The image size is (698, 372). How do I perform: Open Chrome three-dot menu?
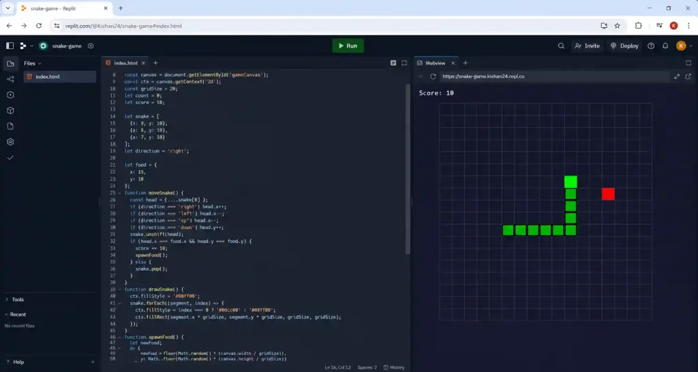[x=688, y=26]
